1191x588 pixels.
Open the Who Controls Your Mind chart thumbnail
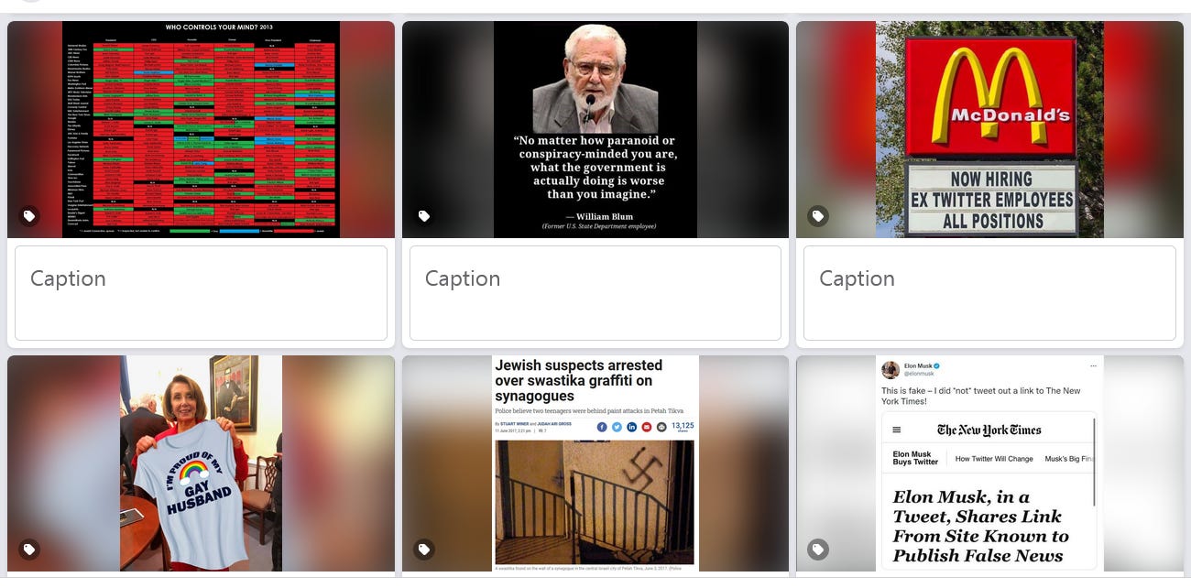(x=201, y=130)
